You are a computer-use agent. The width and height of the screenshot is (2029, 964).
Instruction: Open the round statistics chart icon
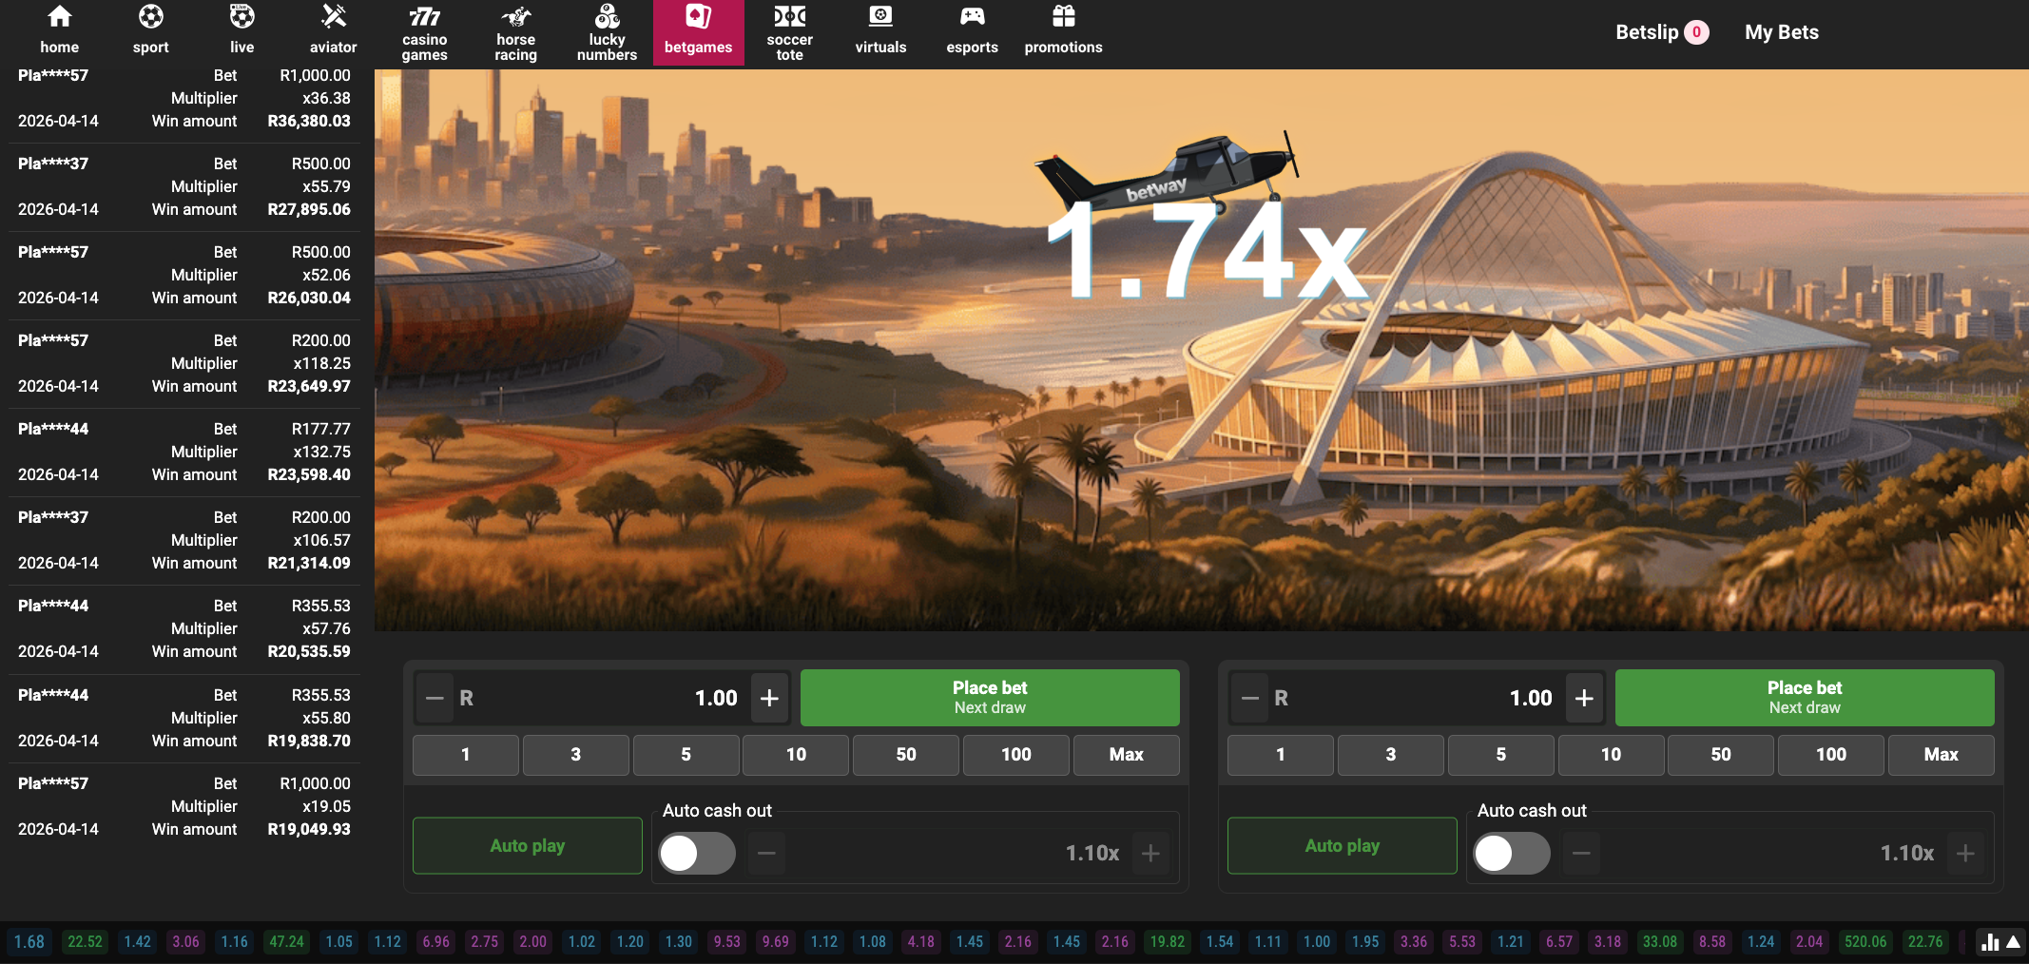1989,942
